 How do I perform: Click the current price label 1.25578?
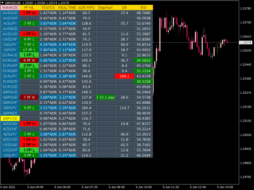tap(246, 43)
